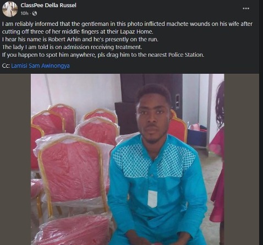This screenshot has width=263, height=245.
Task: Click the gray letterbox left of the photo
Action: point(15,159)
